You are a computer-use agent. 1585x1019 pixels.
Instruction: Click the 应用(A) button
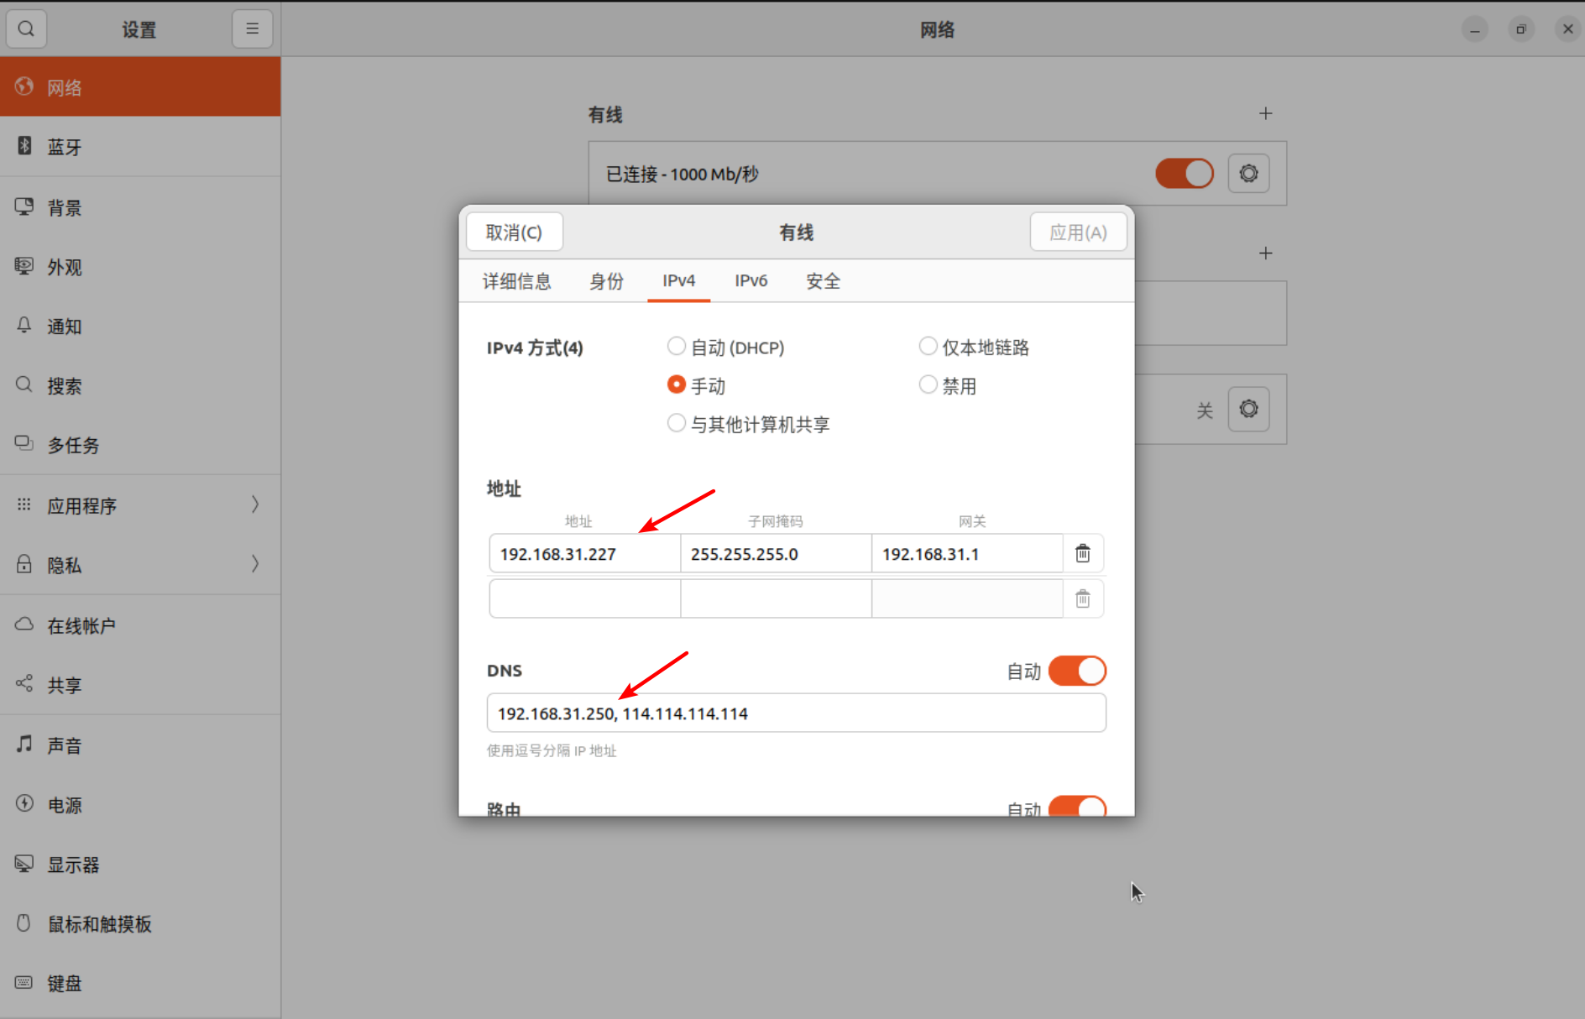click(x=1078, y=232)
